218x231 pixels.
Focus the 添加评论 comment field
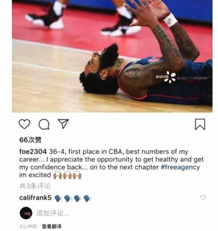(53, 213)
